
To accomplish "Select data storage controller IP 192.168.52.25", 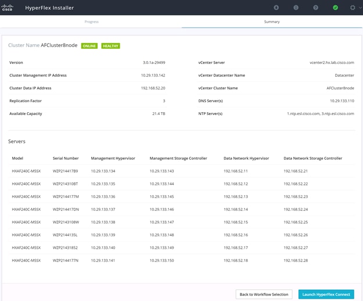I will [x=296, y=222].
